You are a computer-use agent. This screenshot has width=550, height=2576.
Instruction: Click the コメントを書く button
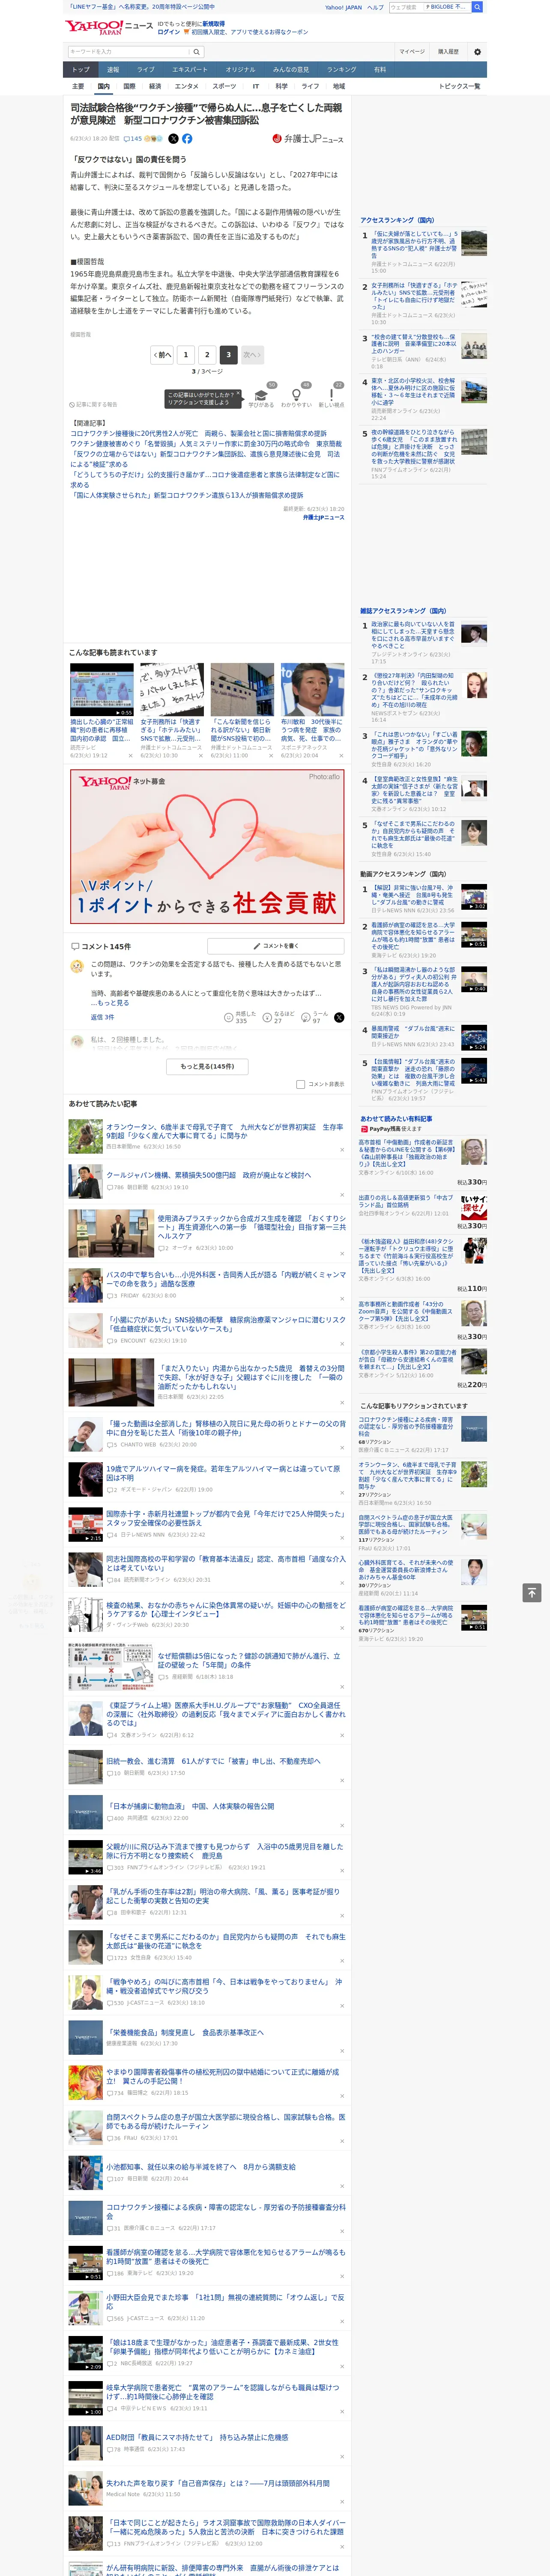tap(275, 945)
